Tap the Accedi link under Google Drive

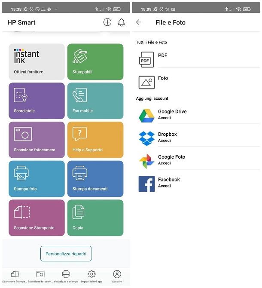(165, 118)
